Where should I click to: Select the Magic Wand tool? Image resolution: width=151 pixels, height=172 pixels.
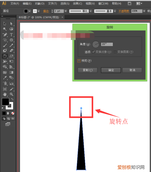tap(5, 29)
